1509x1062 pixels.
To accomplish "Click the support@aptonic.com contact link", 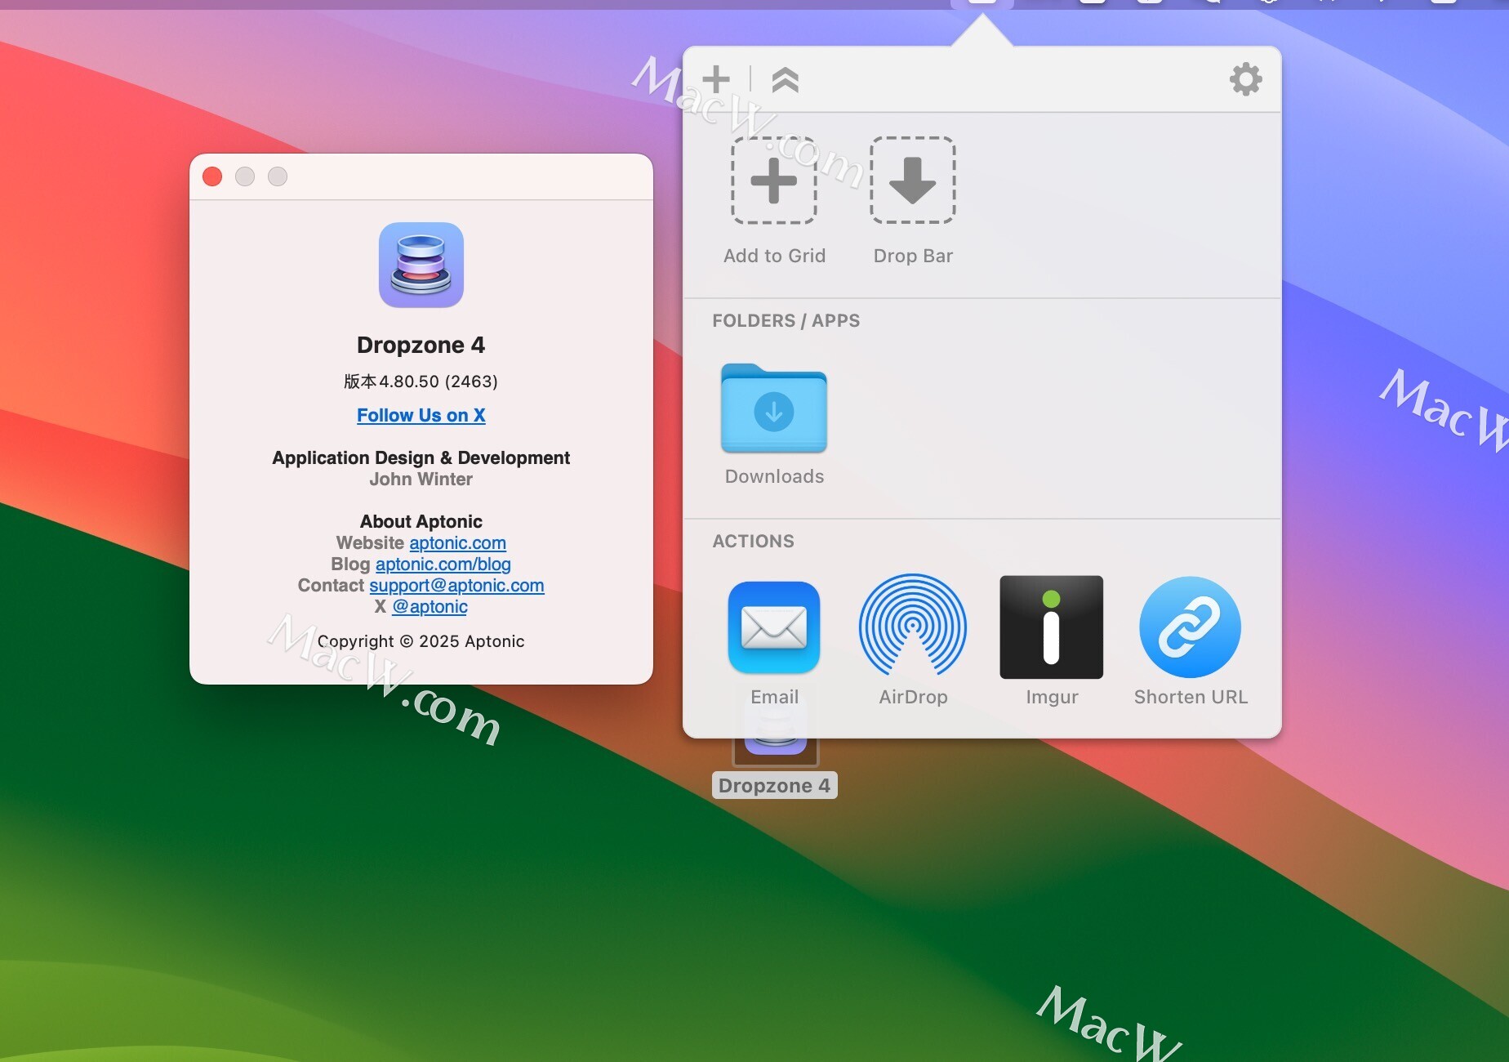I will [456, 585].
